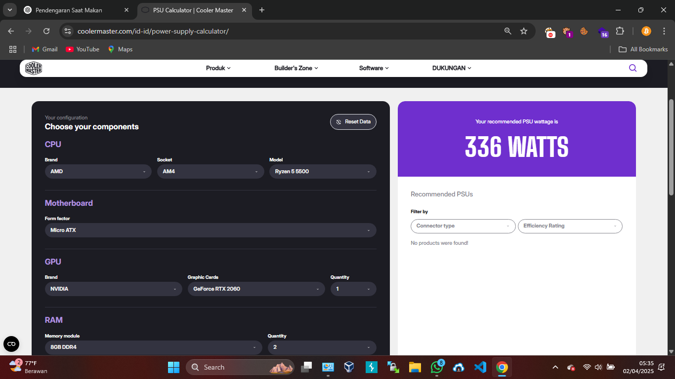This screenshot has width=675, height=379.
Task: Open the site search magnifier icon
Action: point(633,68)
